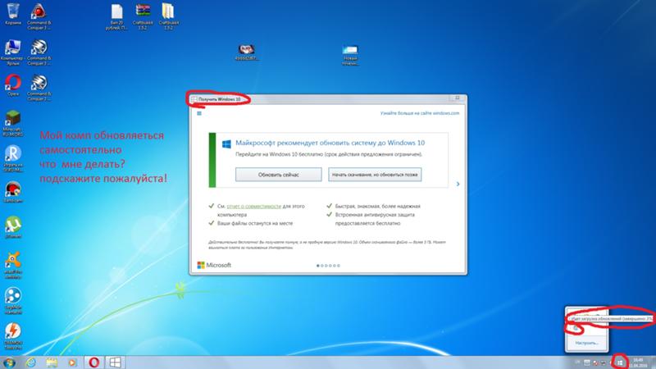
Task: Open the hamburger menu in Get Windows 10
Action: tap(199, 113)
